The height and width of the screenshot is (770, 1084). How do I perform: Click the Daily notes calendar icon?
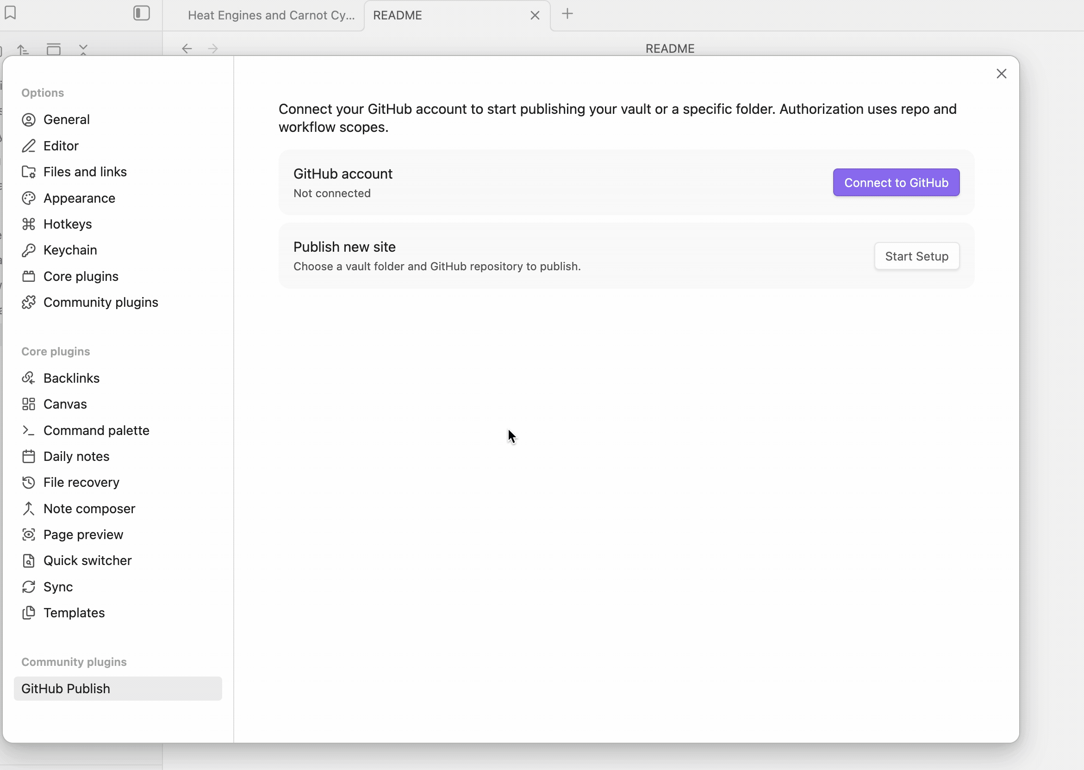click(28, 456)
